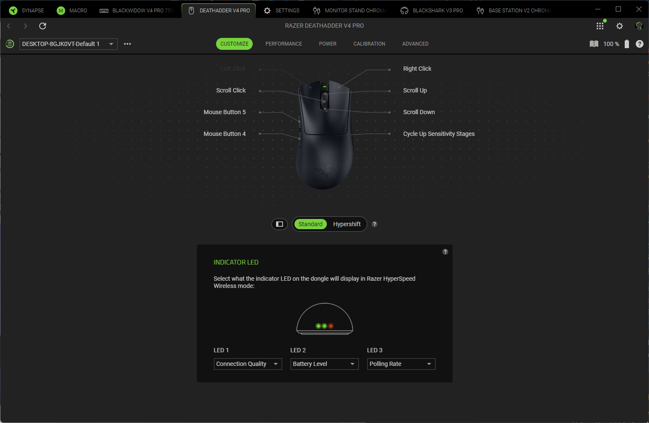Open the apps grid launcher icon

tap(600, 26)
